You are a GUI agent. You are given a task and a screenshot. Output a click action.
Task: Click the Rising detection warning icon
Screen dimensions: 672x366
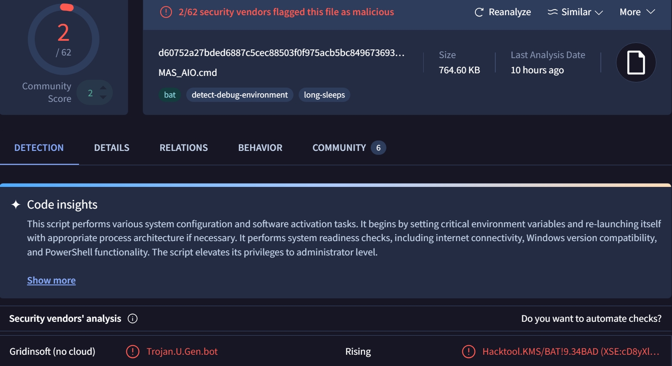468,352
